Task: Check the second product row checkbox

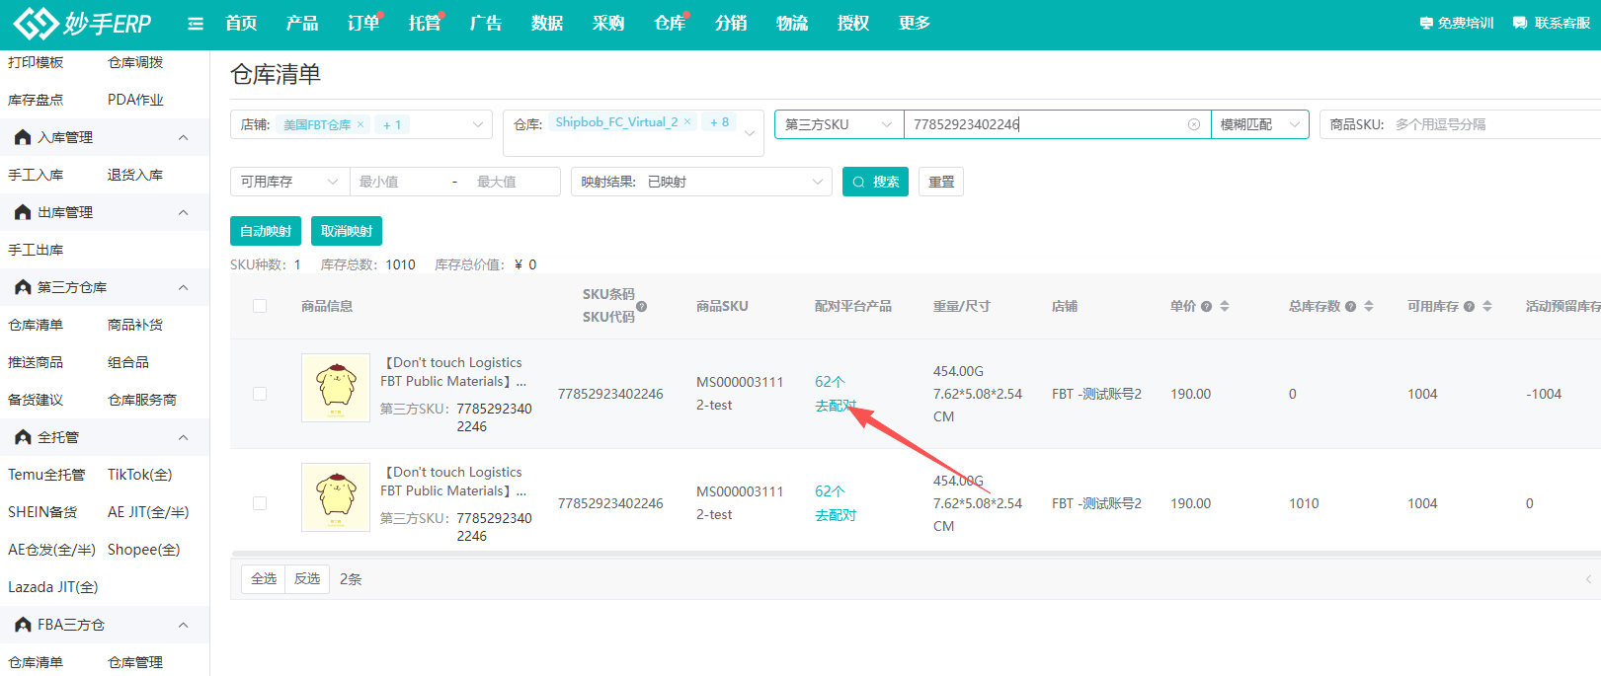Action: click(260, 503)
